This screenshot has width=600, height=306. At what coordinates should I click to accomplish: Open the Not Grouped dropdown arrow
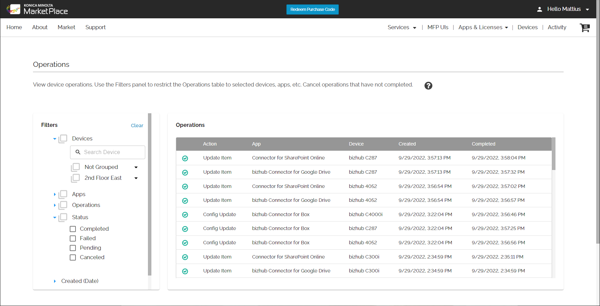pos(136,167)
